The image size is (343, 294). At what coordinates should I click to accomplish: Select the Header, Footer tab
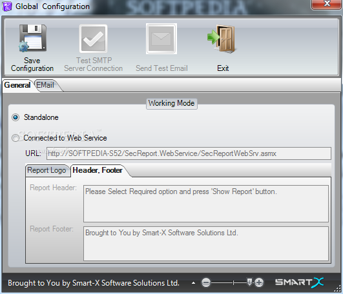pos(98,170)
